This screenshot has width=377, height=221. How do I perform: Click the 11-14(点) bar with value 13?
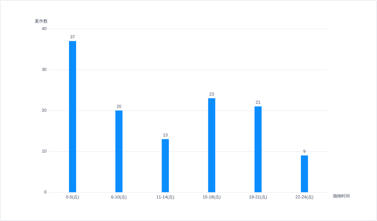(165, 166)
